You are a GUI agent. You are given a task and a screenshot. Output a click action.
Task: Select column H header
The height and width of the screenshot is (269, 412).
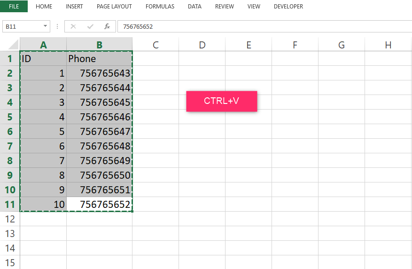point(388,44)
